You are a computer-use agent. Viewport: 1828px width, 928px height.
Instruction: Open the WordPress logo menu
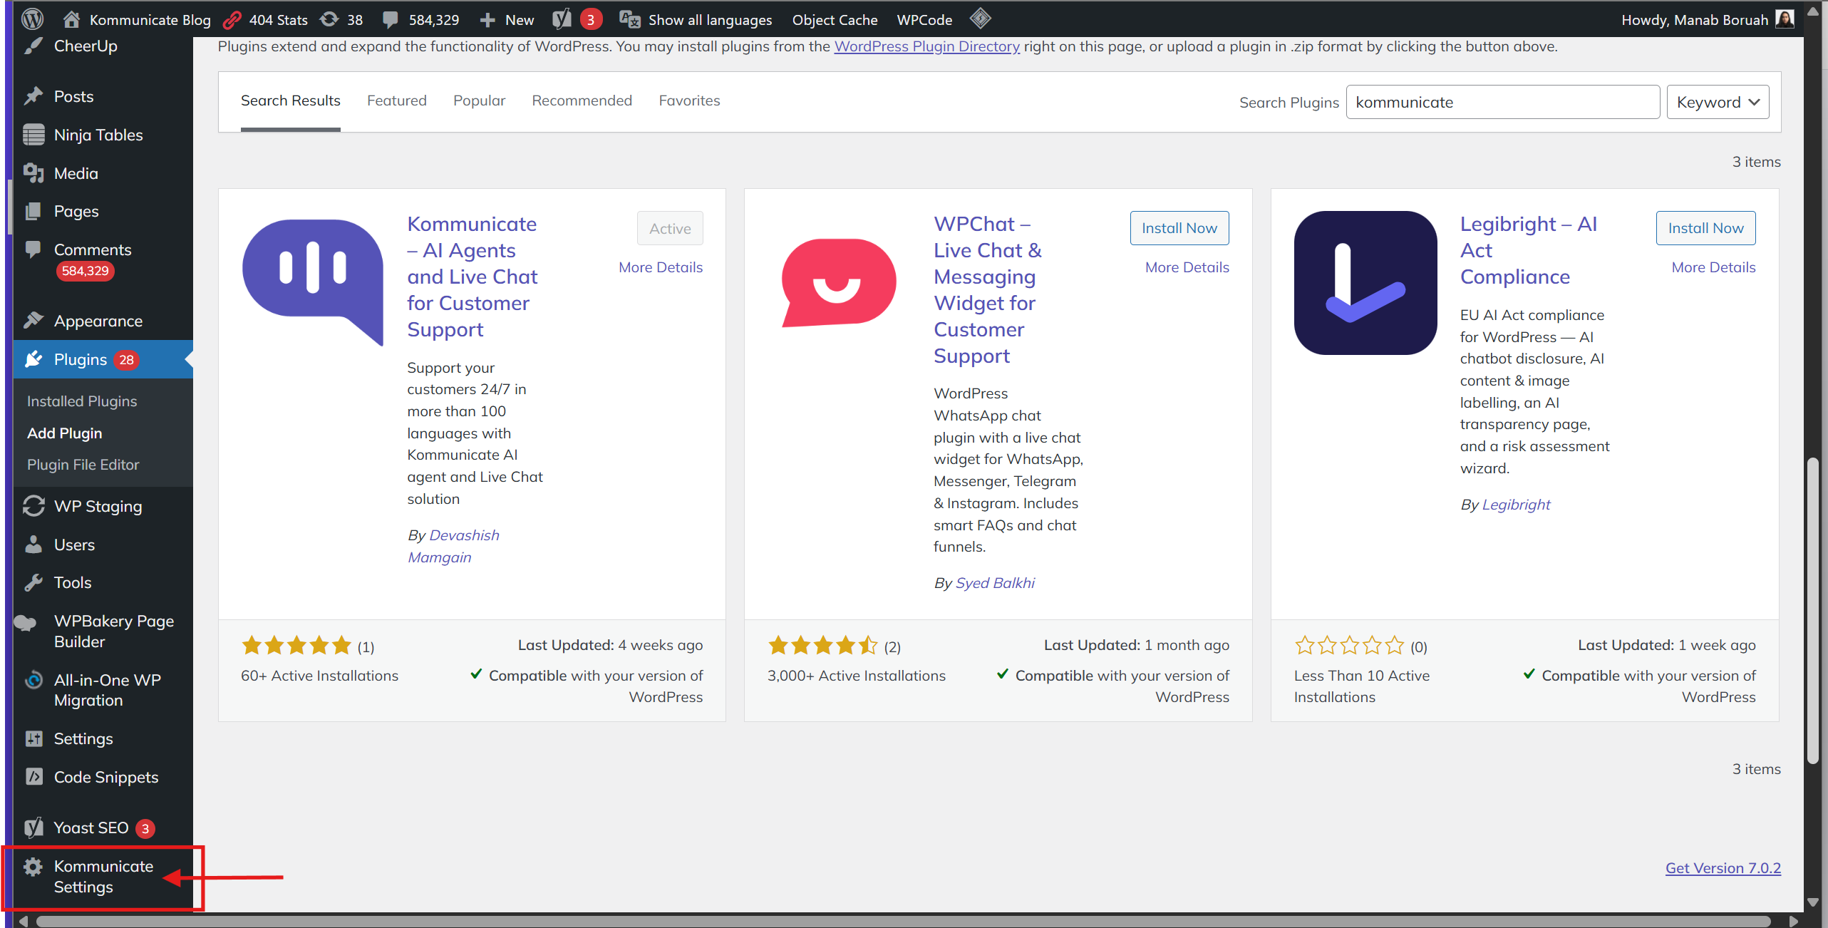tap(32, 19)
